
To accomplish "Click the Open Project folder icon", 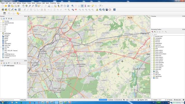I will click(x=6, y=6).
